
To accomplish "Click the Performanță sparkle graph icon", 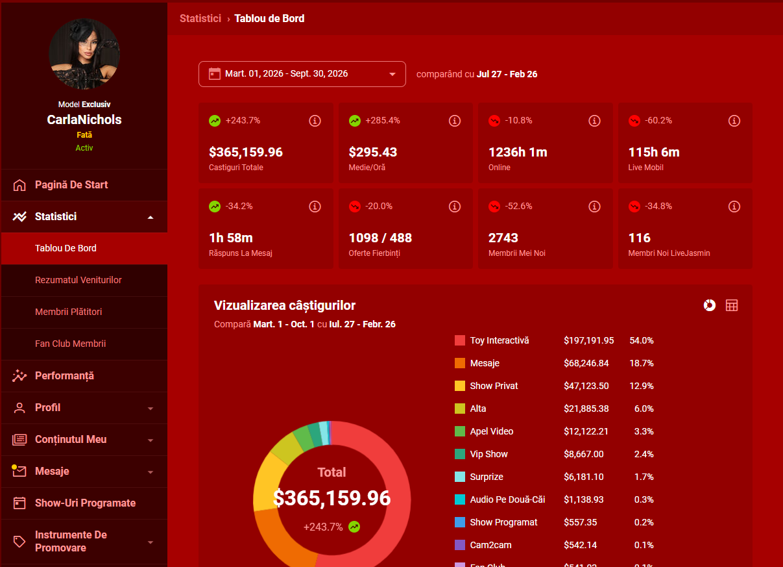I will [x=19, y=376].
